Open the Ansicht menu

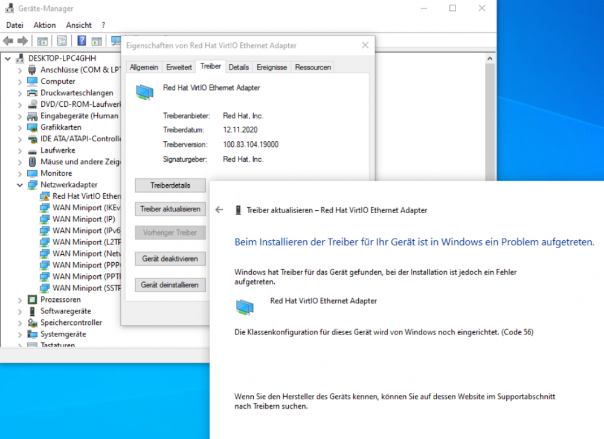(x=79, y=25)
